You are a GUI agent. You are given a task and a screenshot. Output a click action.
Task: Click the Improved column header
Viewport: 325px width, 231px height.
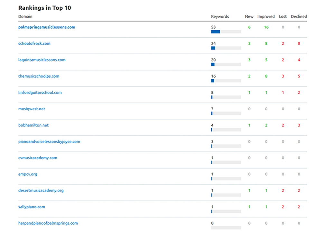[x=266, y=17]
